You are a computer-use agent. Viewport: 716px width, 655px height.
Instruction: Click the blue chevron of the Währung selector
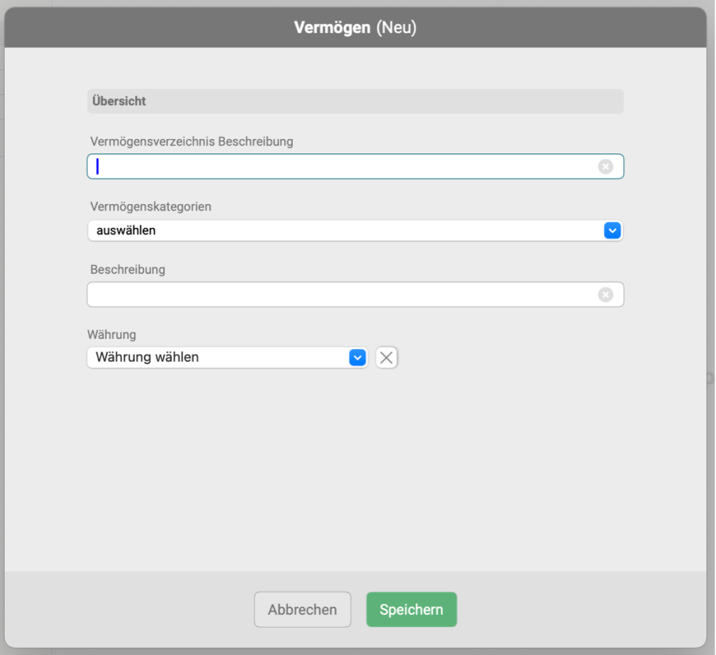(357, 358)
